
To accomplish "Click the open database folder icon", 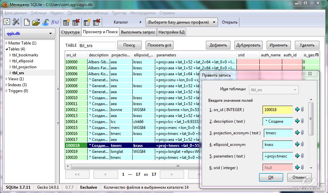I will [36, 22].
